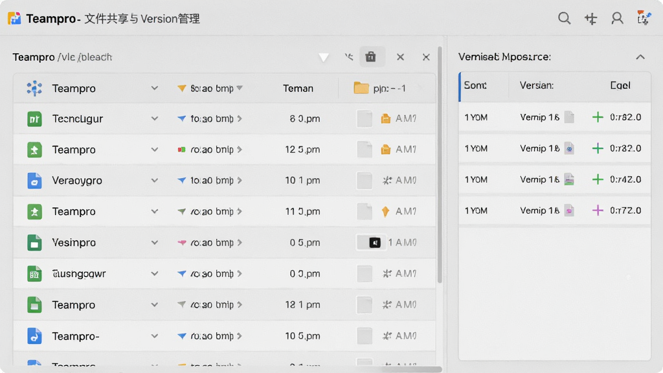Open the bmp link in the Gusngogwr row
Viewport: 663px width, 373px height.
[216, 274]
